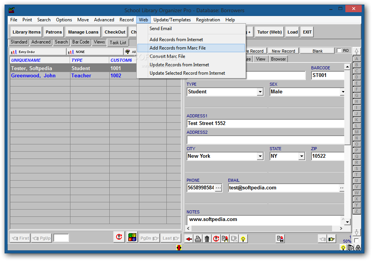
Task: Toggle the RO read-only checkbox
Action: click(x=339, y=51)
